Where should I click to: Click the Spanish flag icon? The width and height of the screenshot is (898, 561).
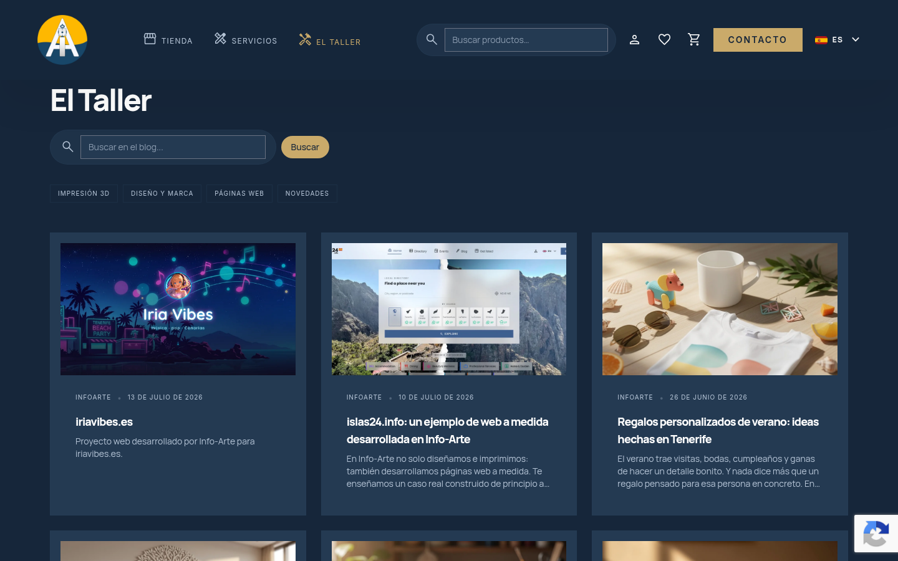[x=821, y=40]
